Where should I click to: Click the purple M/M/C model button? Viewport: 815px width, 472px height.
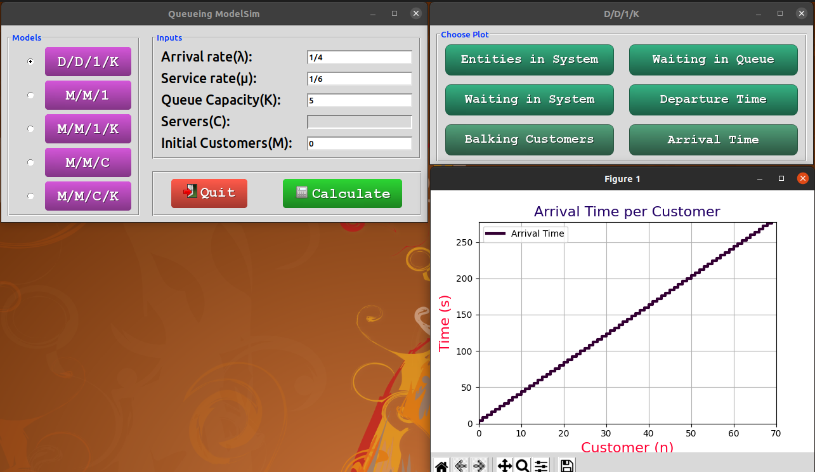point(88,162)
